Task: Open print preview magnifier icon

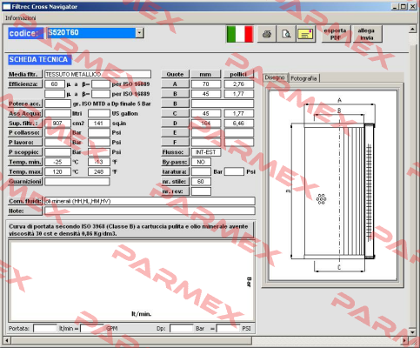Action: (286, 34)
